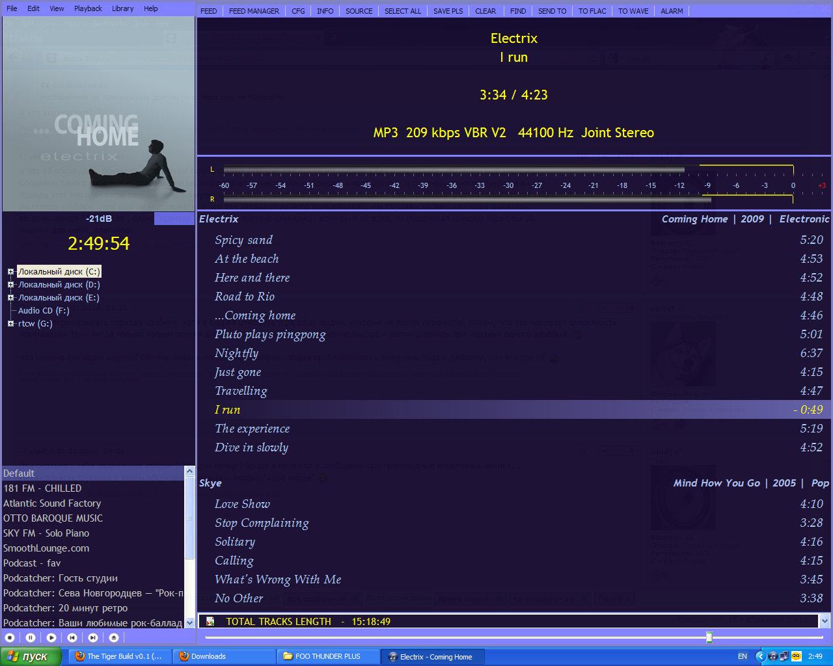Click the TO FLAC button
Viewport: 833px width, 666px height.
(592, 11)
